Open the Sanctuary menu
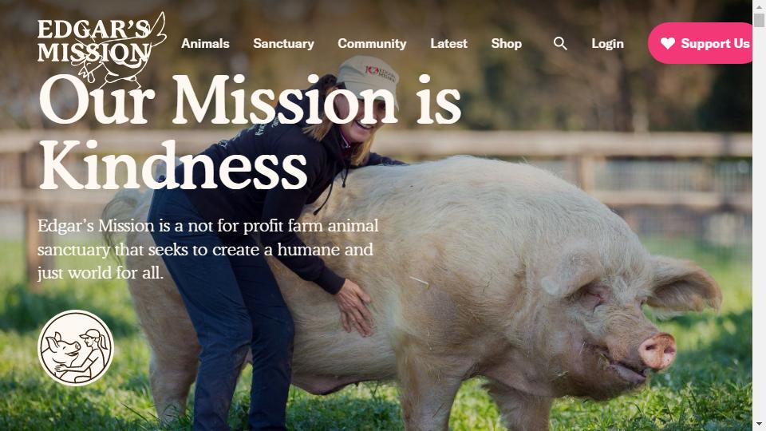Image resolution: width=766 pixels, height=431 pixels. (283, 43)
